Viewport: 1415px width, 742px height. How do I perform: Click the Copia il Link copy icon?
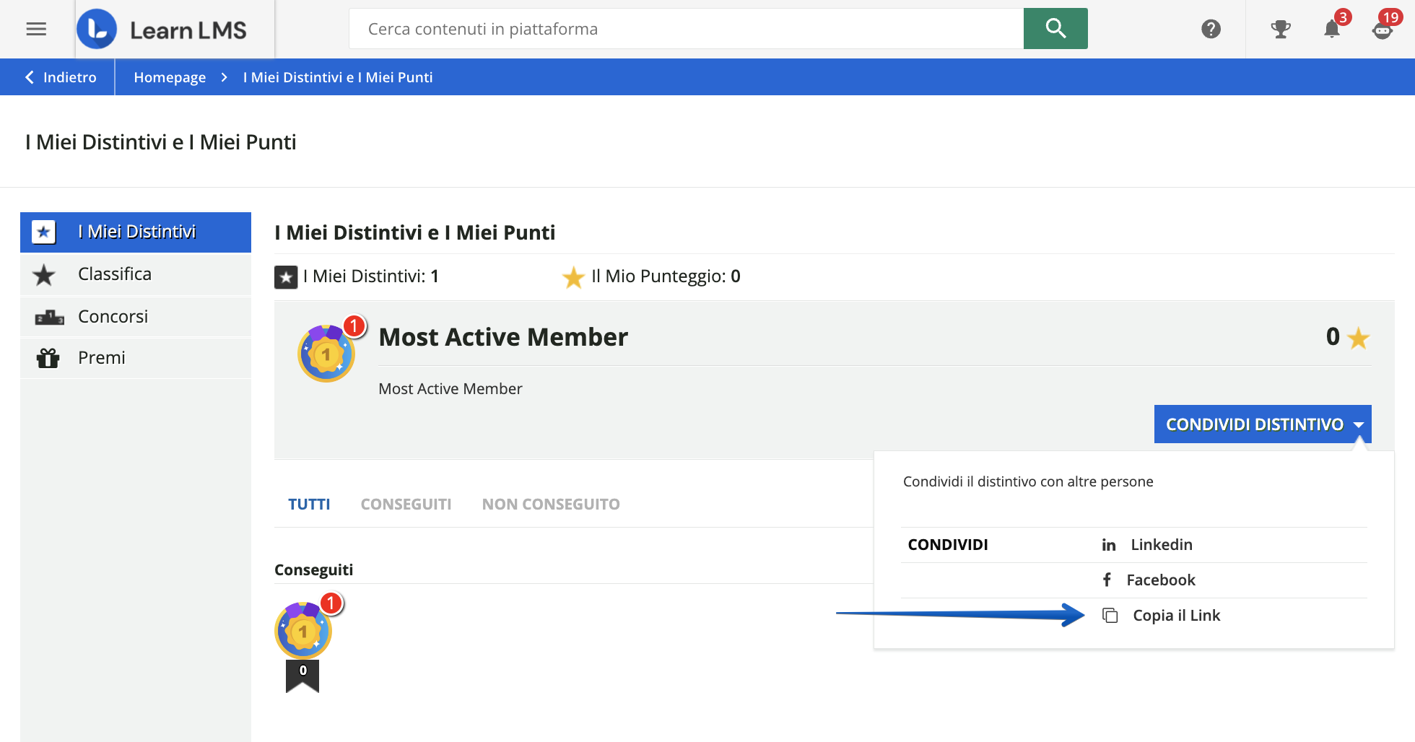[1110, 616]
